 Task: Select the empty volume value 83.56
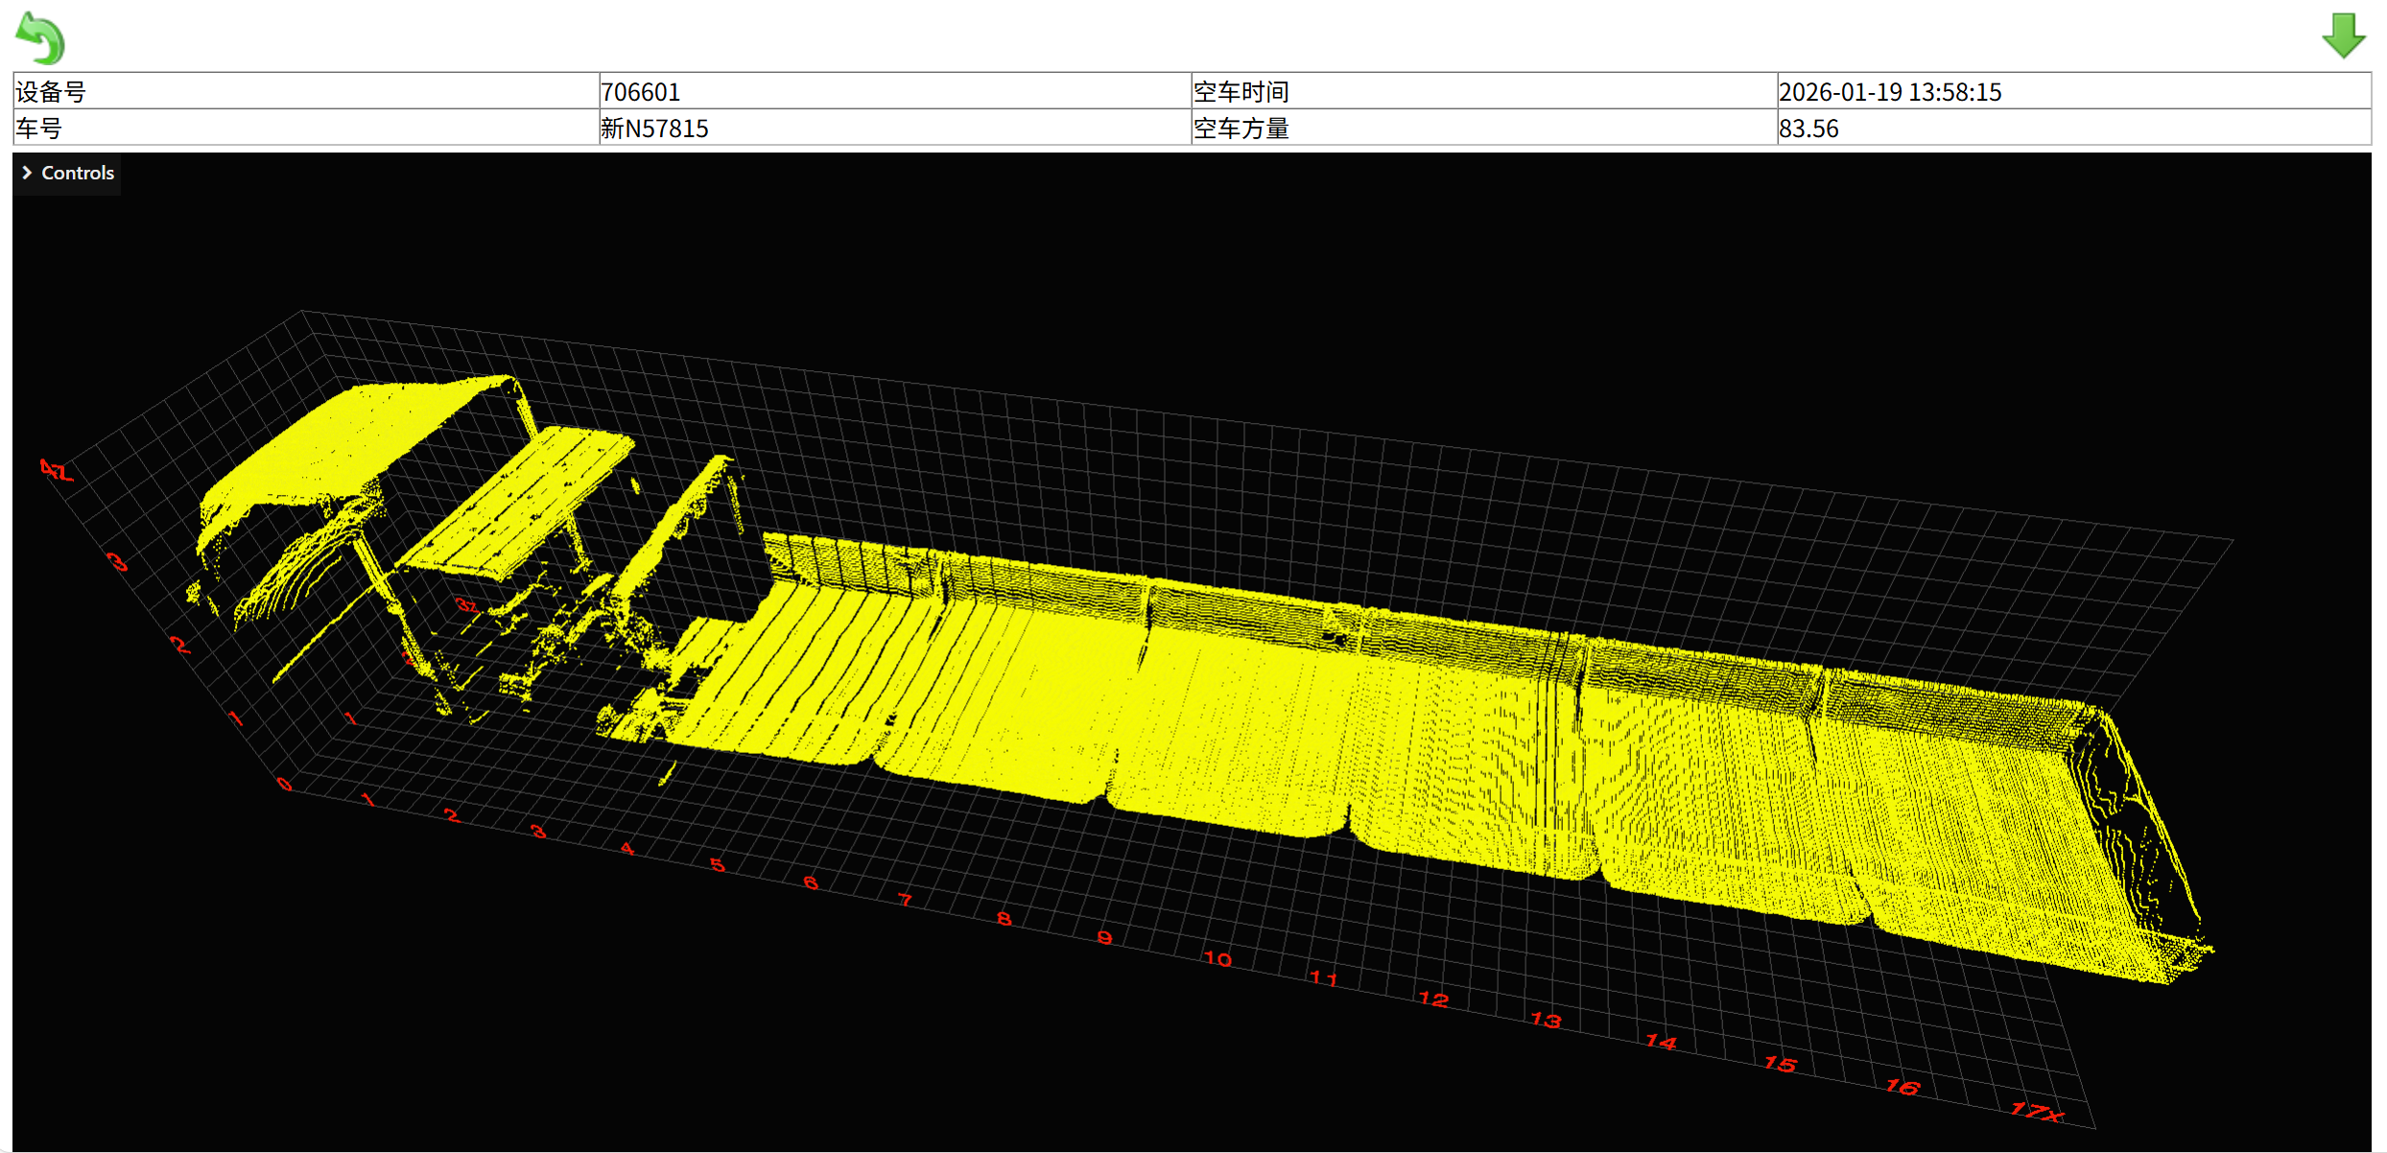(x=1808, y=129)
